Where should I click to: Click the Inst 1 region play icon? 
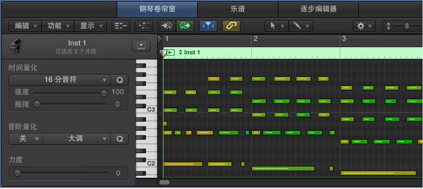[x=171, y=52]
